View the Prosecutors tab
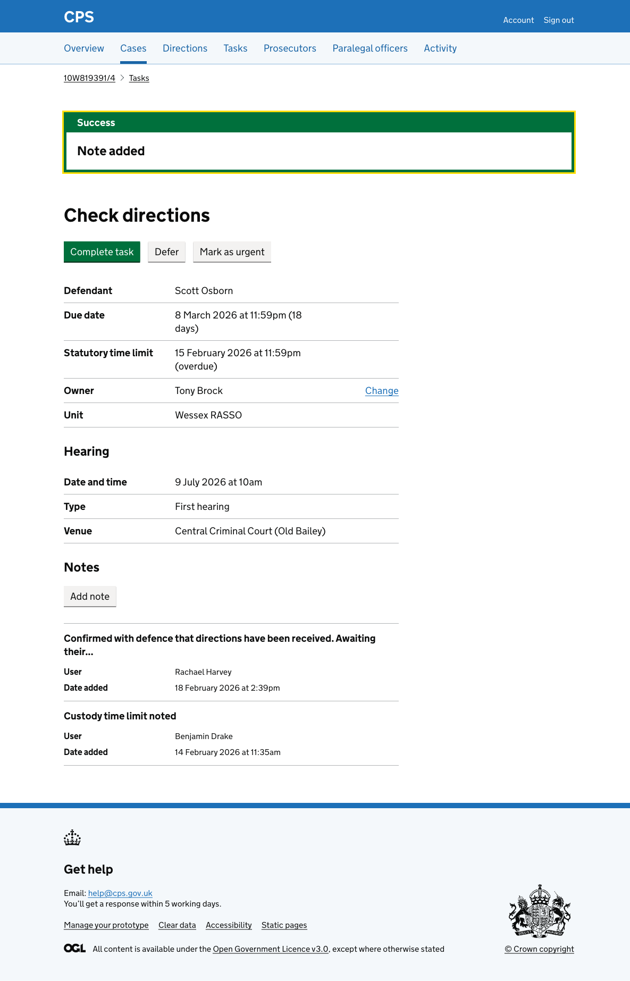This screenshot has height=981, width=630. pyautogui.click(x=290, y=48)
